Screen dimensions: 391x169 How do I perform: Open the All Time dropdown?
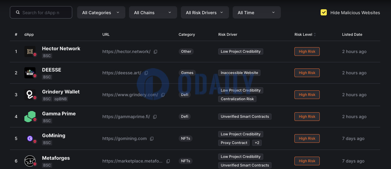257,12
